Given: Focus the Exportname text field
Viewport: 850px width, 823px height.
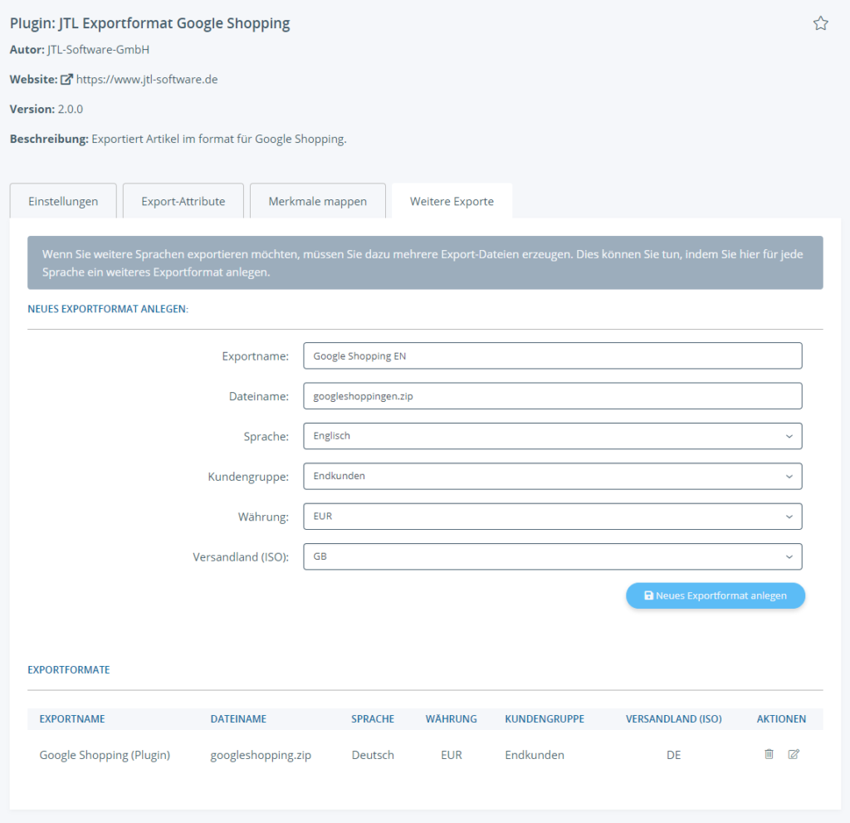Looking at the screenshot, I should (x=553, y=355).
